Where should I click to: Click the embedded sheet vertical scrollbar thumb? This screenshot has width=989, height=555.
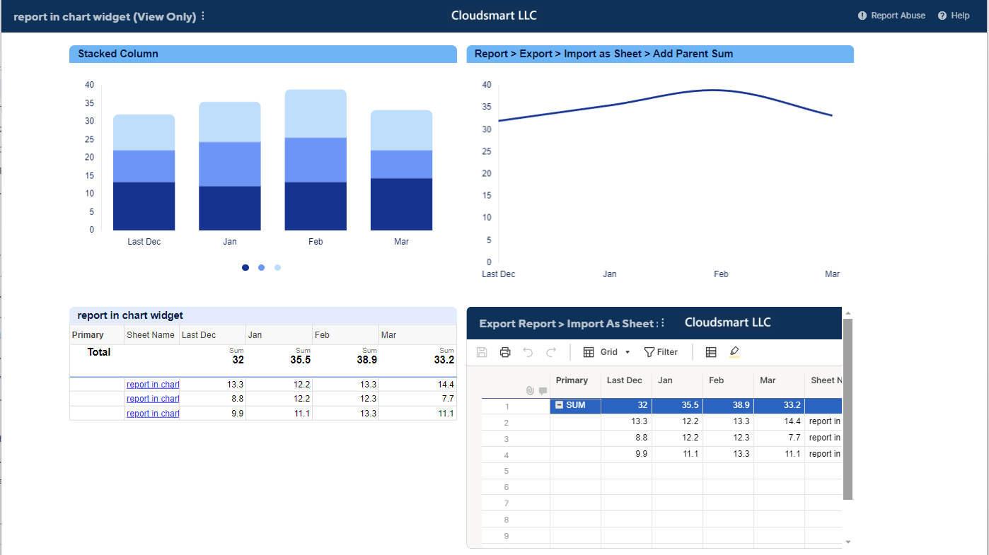click(x=848, y=409)
